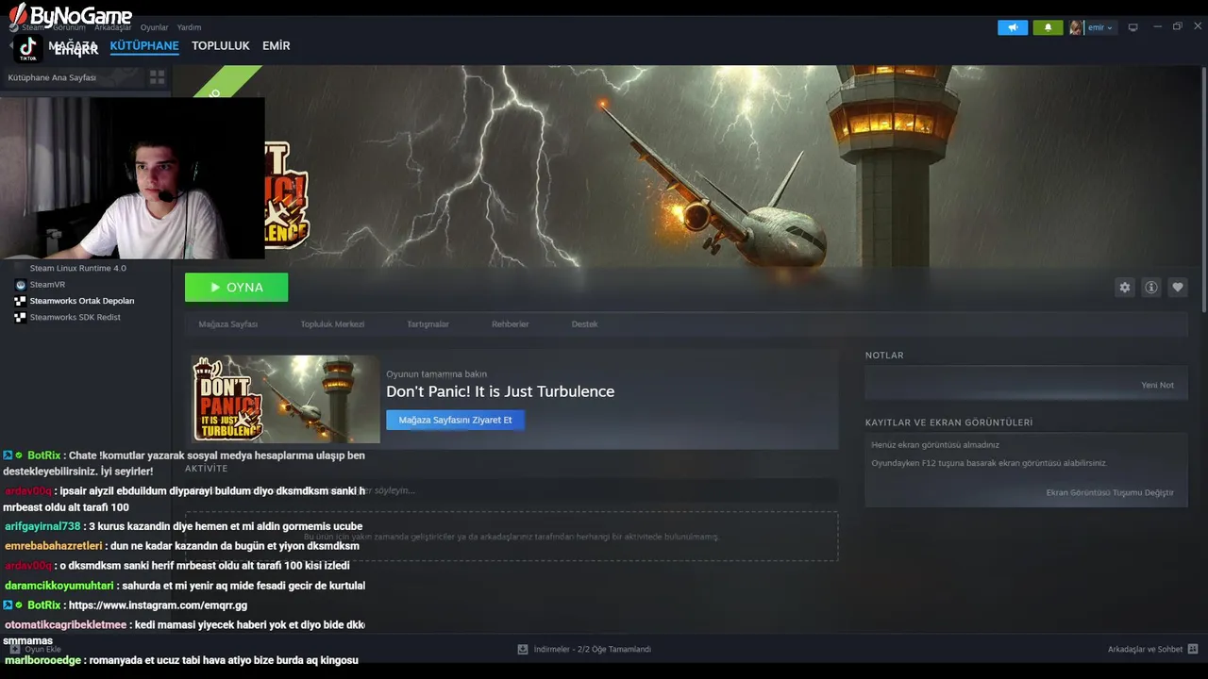This screenshot has width=1208, height=679.
Task: Switch library to grid view icon
Action: coord(157,77)
